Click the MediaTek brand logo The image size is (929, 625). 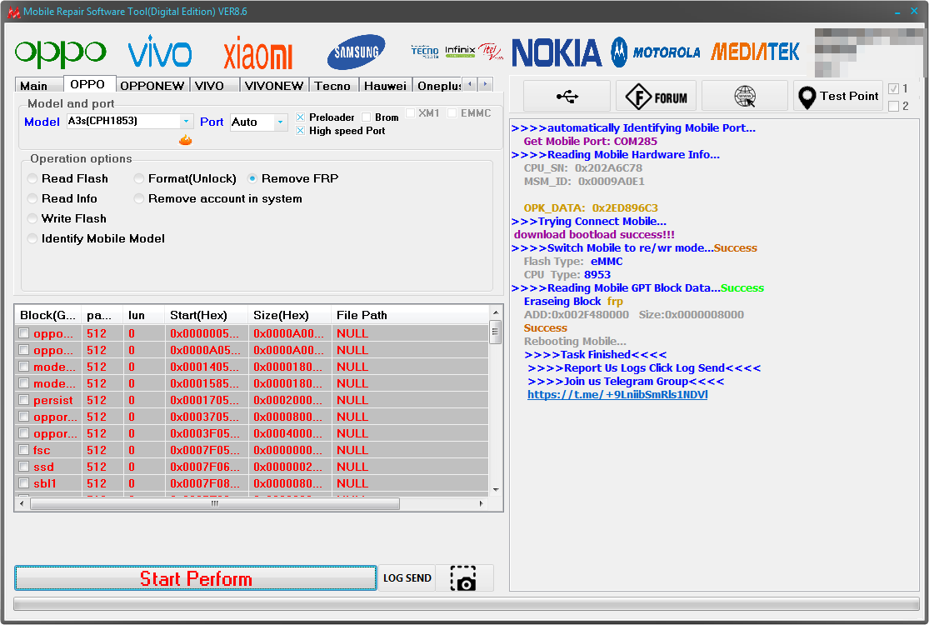coord(756,52)
